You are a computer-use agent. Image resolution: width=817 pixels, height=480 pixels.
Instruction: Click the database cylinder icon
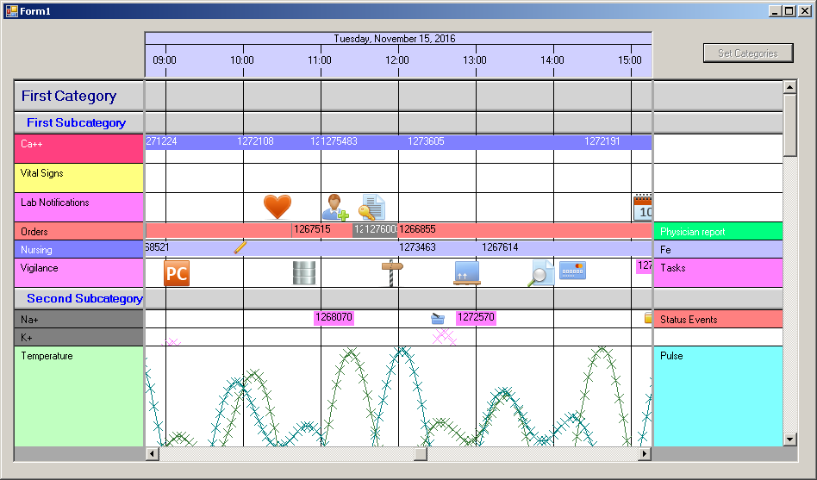click(x=304, y=273)
